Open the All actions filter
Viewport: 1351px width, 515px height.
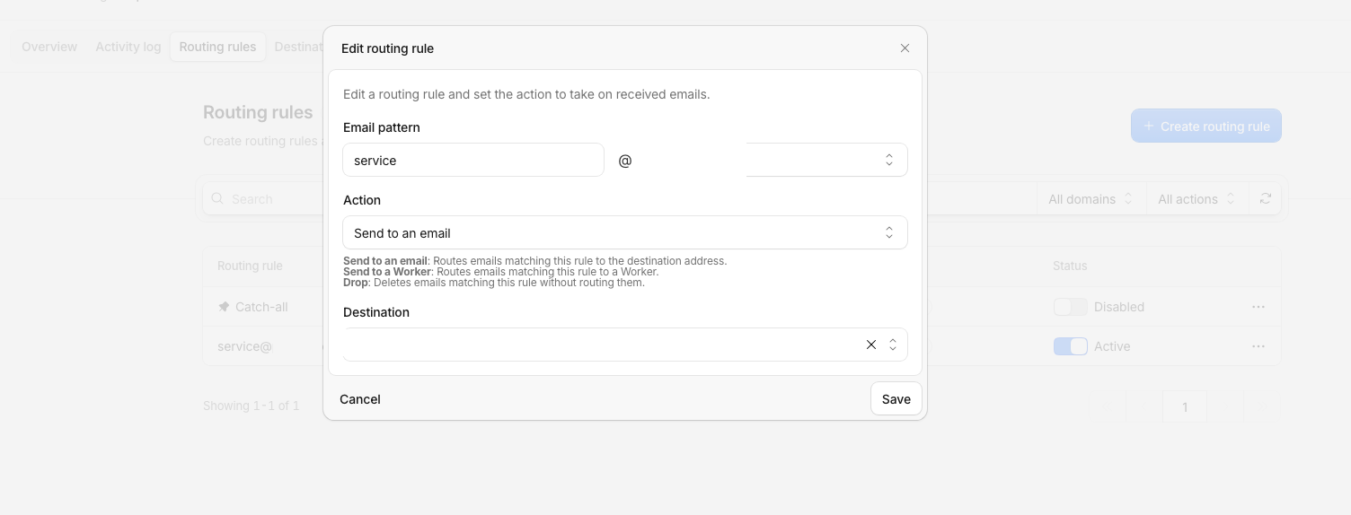click(1196, 199)
